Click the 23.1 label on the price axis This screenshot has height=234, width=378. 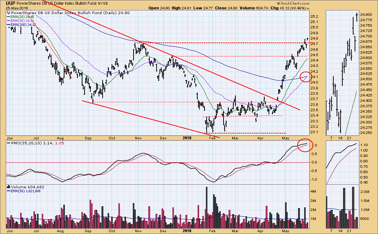coord(315,132)
